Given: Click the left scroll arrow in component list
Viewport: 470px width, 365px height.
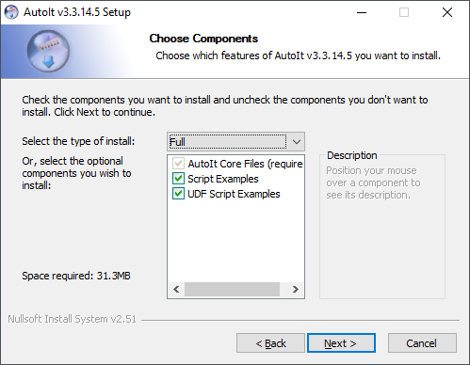Looking at the screenshot, I should pos(176,289).
